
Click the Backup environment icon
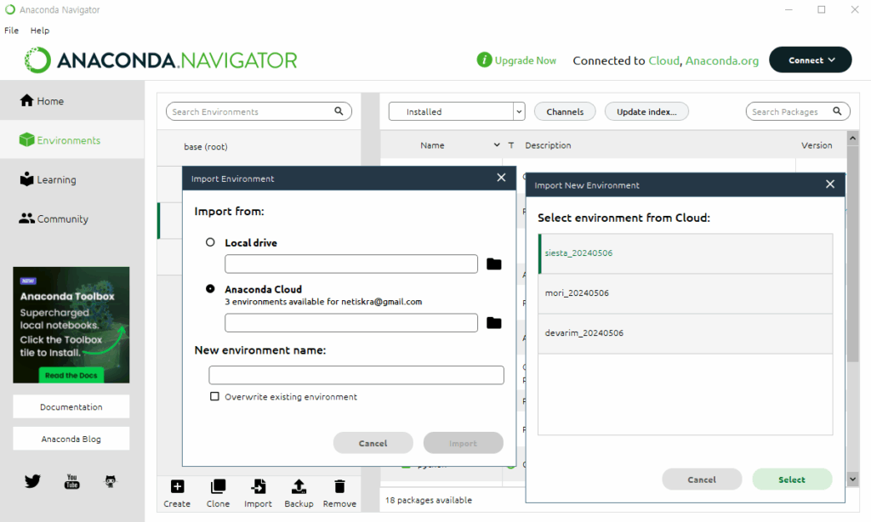299,487
